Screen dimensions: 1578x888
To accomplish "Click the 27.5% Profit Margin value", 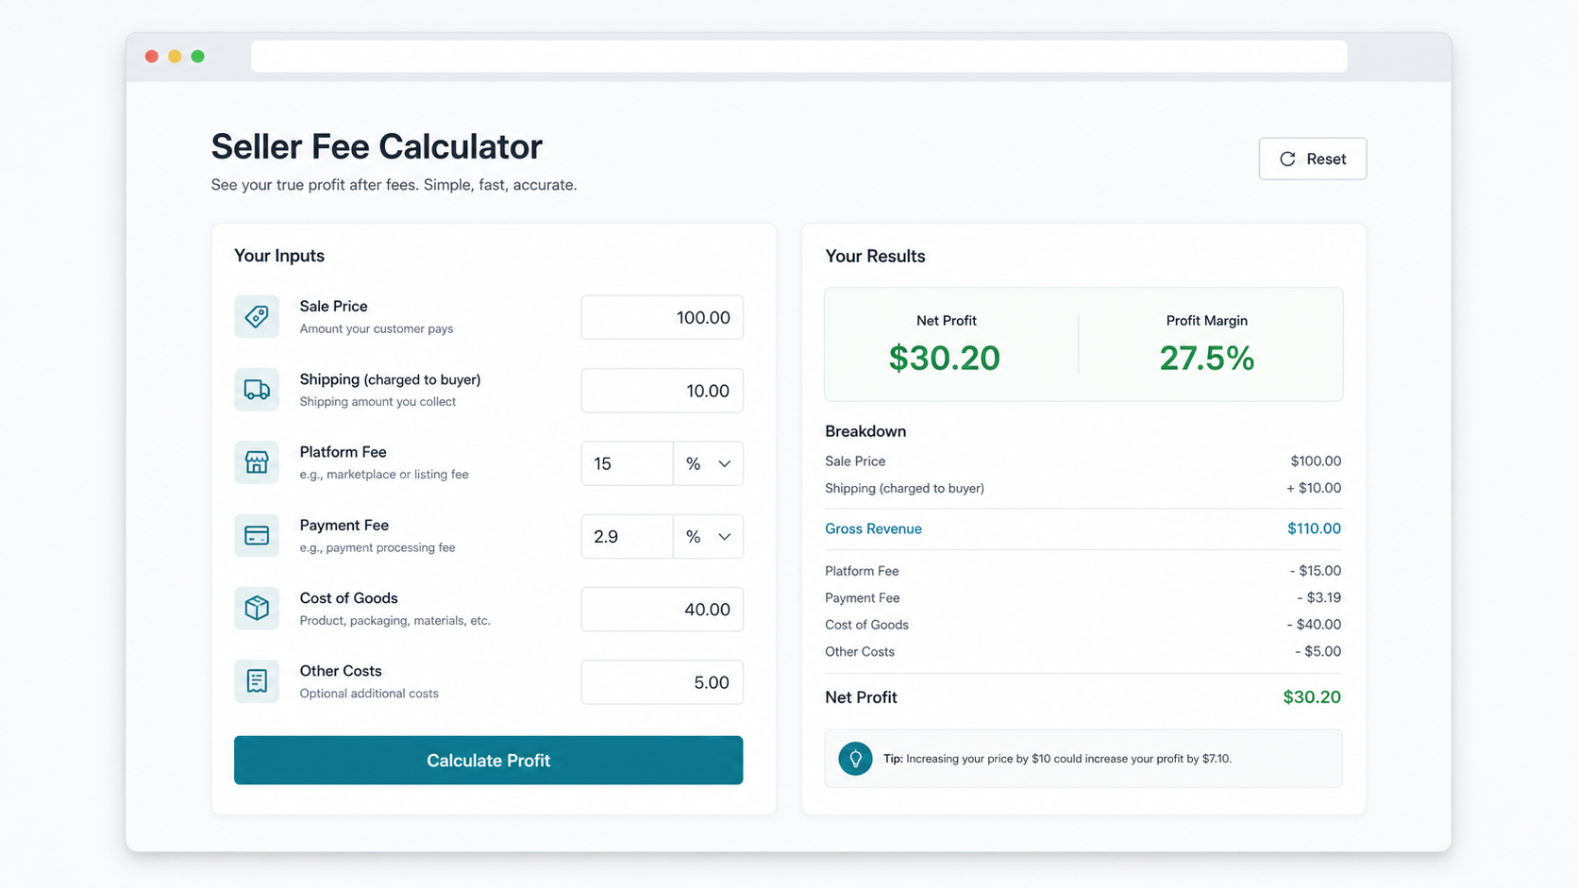I will (1206, 358).
